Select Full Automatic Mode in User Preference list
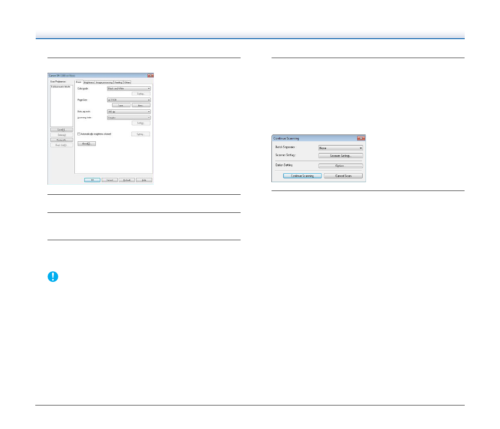The width and height of the screenshot is (500, 429). [61, 87]
